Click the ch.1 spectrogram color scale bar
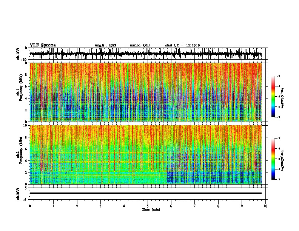The image size is (299, 231). coord(273,97)
